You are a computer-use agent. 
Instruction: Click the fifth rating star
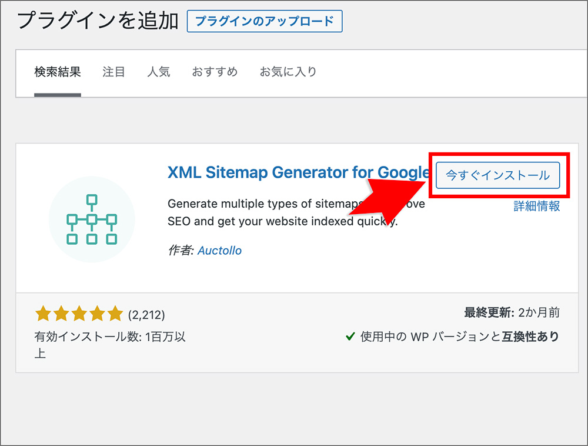(115, 314)
